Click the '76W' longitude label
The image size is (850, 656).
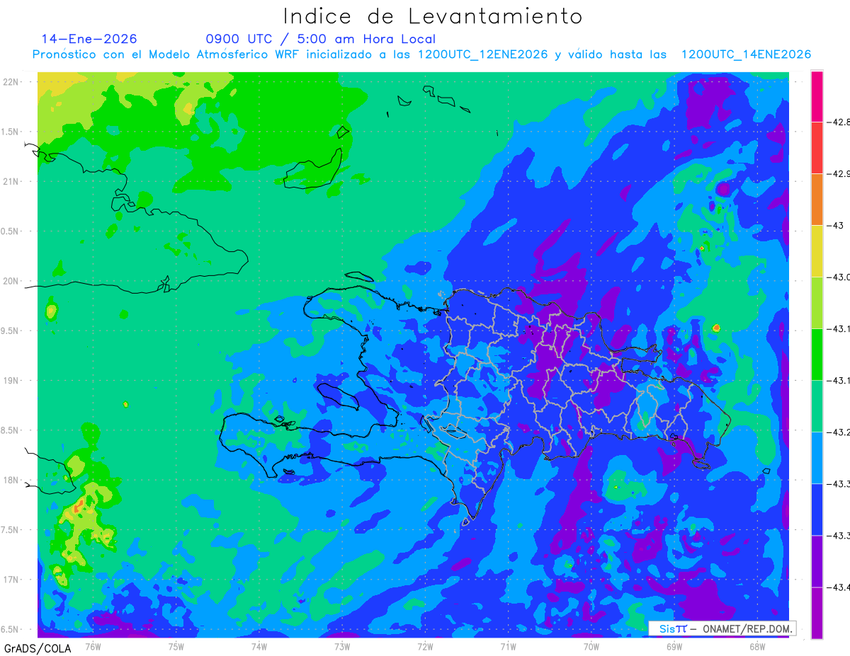[93, 646]
